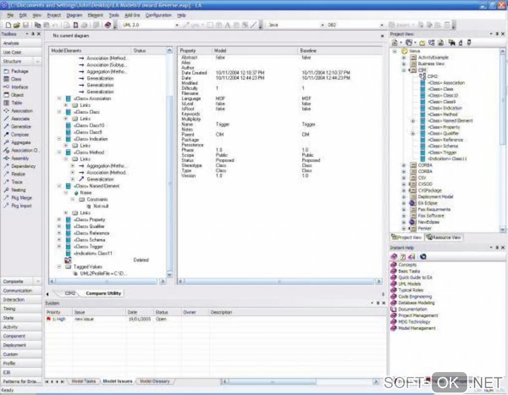Select the 'new issue' row text

84,319
